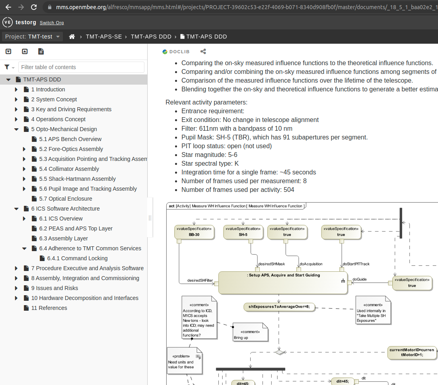Expand the 1 Introduction section
Screen dimensions: 438x385
16,89
